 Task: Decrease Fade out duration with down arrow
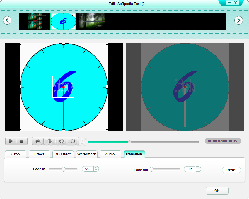[198, 170]
